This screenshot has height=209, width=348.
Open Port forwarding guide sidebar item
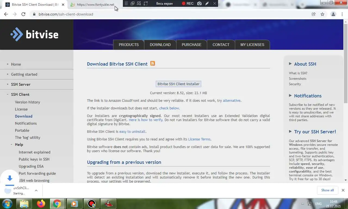click(37, 173)
